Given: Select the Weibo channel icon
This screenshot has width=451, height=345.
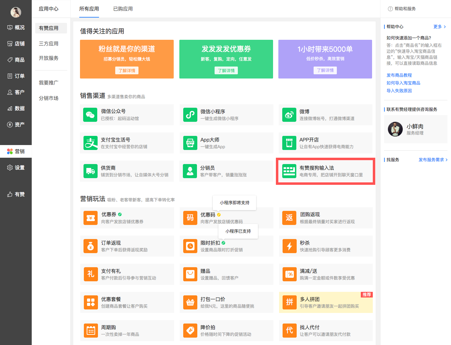Looking at the screenshot, I should point(289,115).
